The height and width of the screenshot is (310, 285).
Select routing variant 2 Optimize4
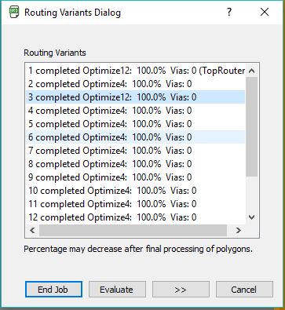click(x=136, y=84)
